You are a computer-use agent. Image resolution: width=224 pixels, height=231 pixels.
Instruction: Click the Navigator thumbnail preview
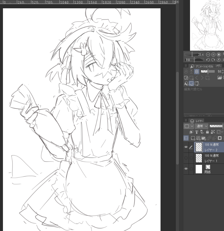pos(207,25)
